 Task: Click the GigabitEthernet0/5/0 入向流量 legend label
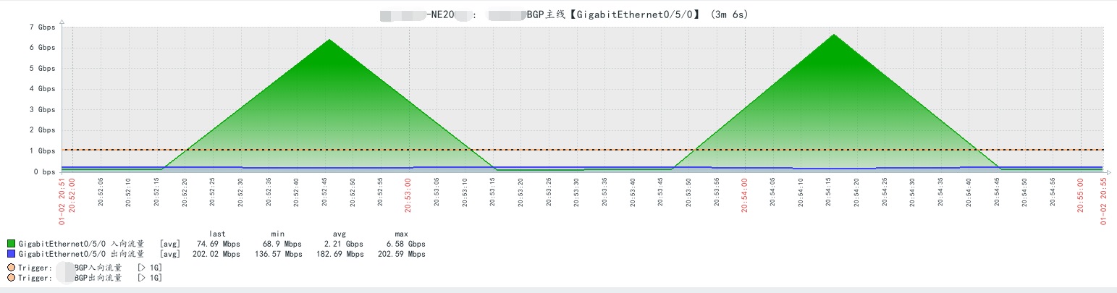81,245
